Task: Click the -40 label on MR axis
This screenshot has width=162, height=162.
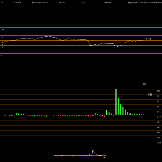Action: pos(158,127)
